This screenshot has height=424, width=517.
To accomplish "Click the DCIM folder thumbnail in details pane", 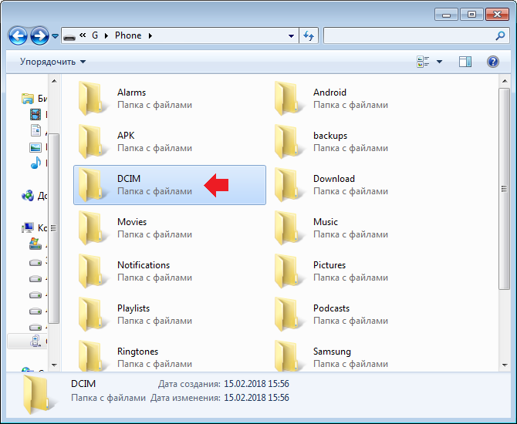I will (x=39, y=394).
